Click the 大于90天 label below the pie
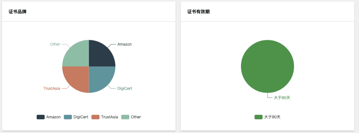 pos(282,98)
